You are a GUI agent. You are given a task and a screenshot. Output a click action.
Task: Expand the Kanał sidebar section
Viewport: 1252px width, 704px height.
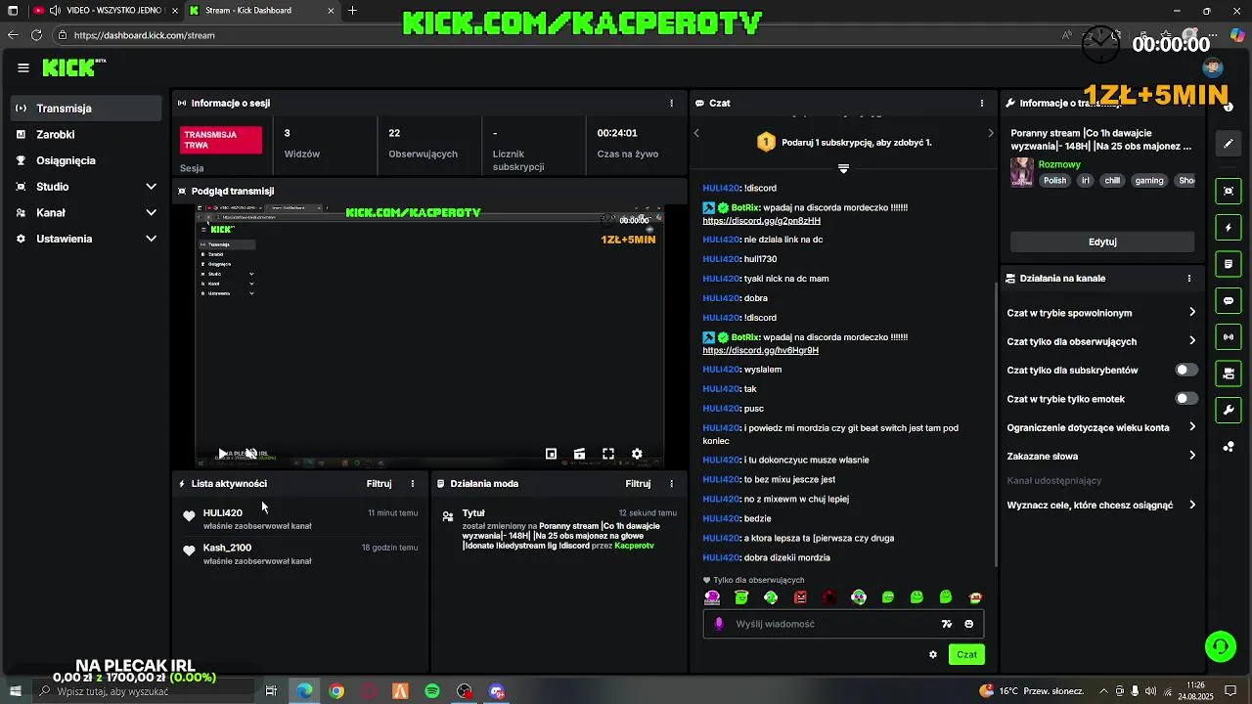(86, 212)
